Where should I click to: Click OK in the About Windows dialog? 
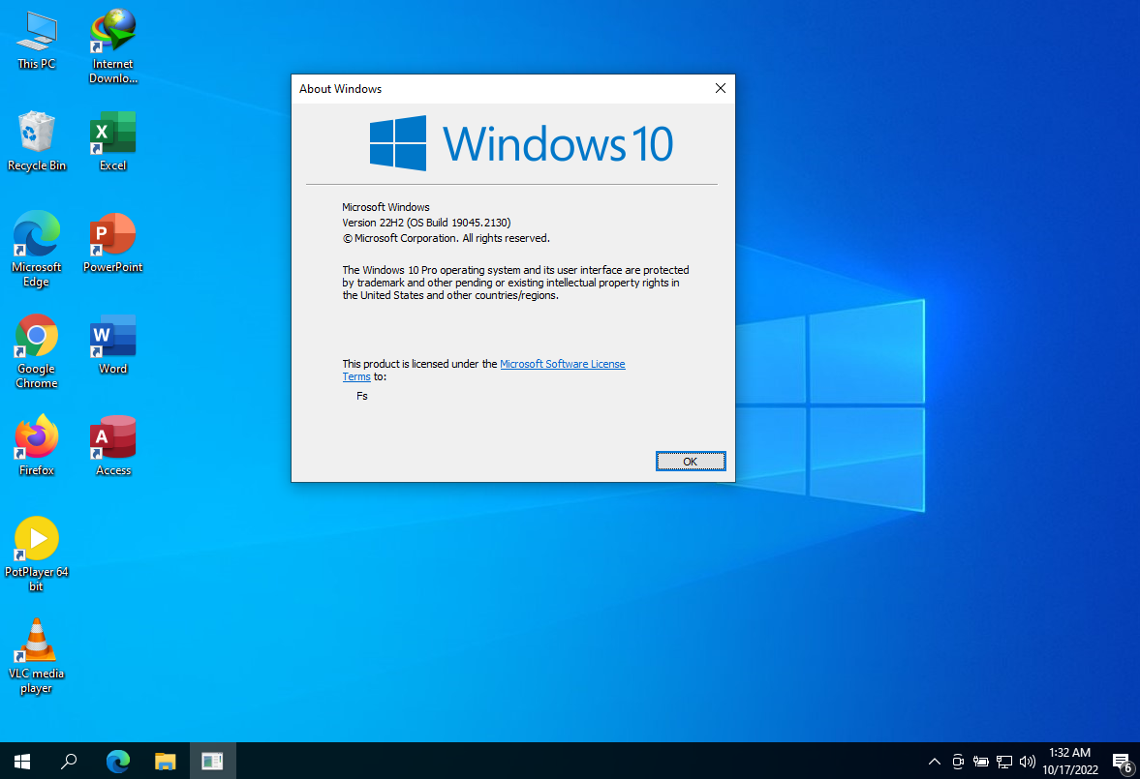click(690, 462)
